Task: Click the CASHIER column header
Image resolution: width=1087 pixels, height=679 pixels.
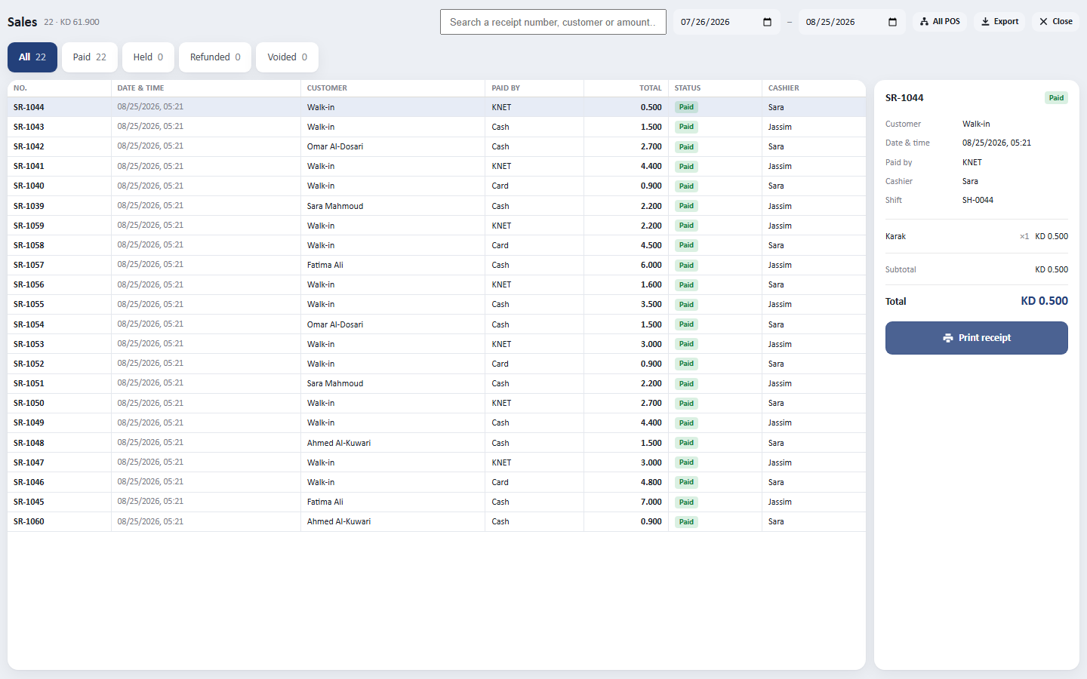Action: coord(814,88)
